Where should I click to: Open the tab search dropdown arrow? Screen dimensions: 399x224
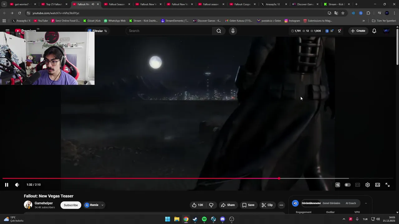pyautogui.click(x=4, y=4)
